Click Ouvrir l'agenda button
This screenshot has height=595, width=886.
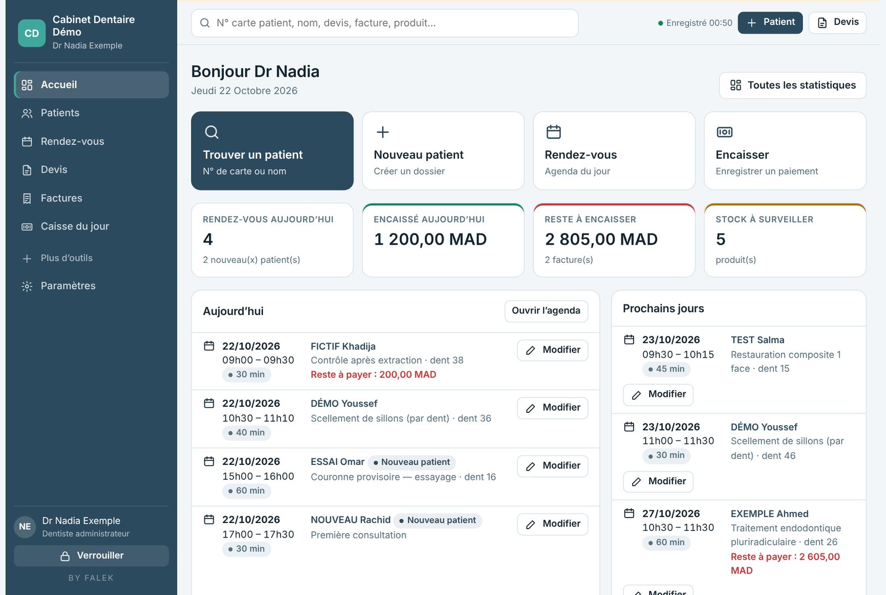click(x=546, y=311)
